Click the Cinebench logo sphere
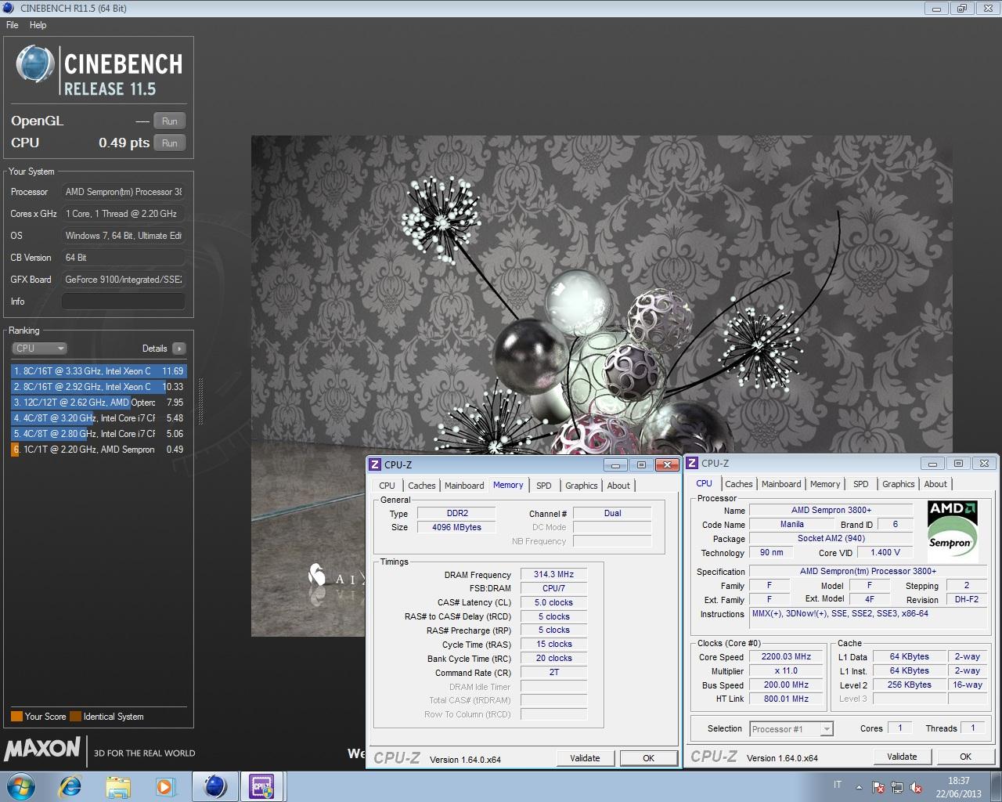The image size is (1002, 802). [35, 64]
